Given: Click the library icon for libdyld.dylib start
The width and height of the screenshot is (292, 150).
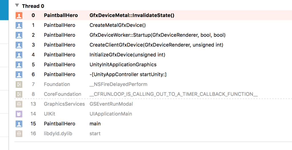Looking at the screenshot, I should pos(19,133).
